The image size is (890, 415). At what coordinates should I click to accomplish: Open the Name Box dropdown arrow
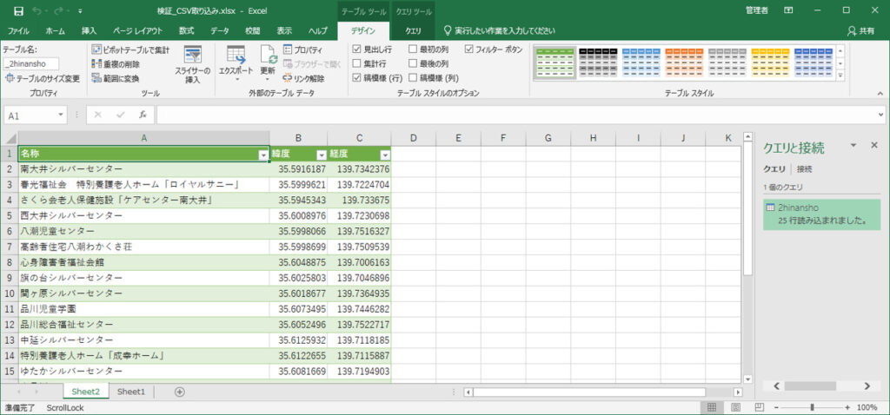pos(61,115)
